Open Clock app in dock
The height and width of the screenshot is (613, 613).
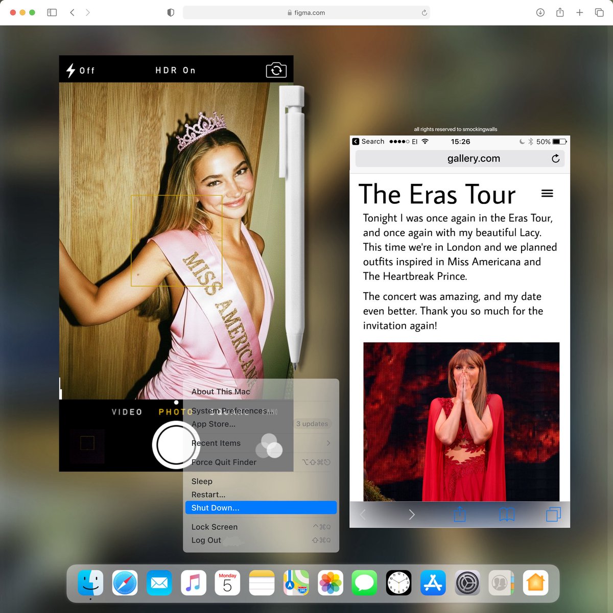pyautogui.click(x=398, y=583)
